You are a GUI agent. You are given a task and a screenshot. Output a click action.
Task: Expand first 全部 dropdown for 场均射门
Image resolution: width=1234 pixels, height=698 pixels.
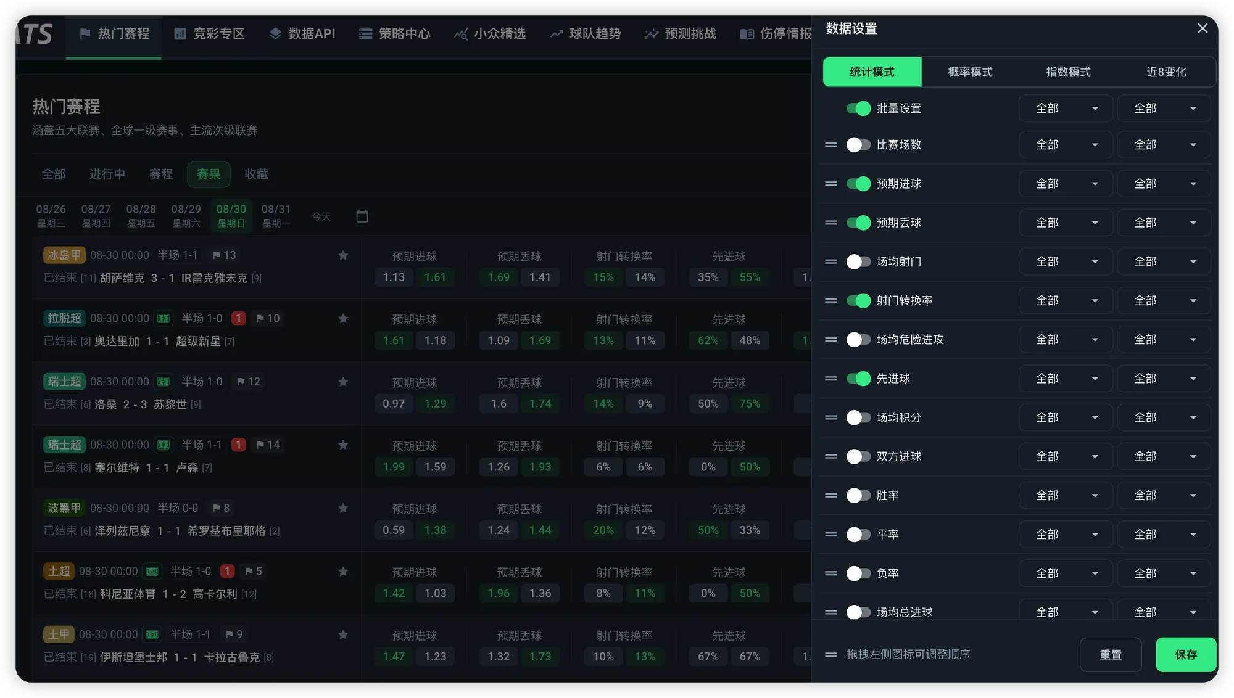1066,261
